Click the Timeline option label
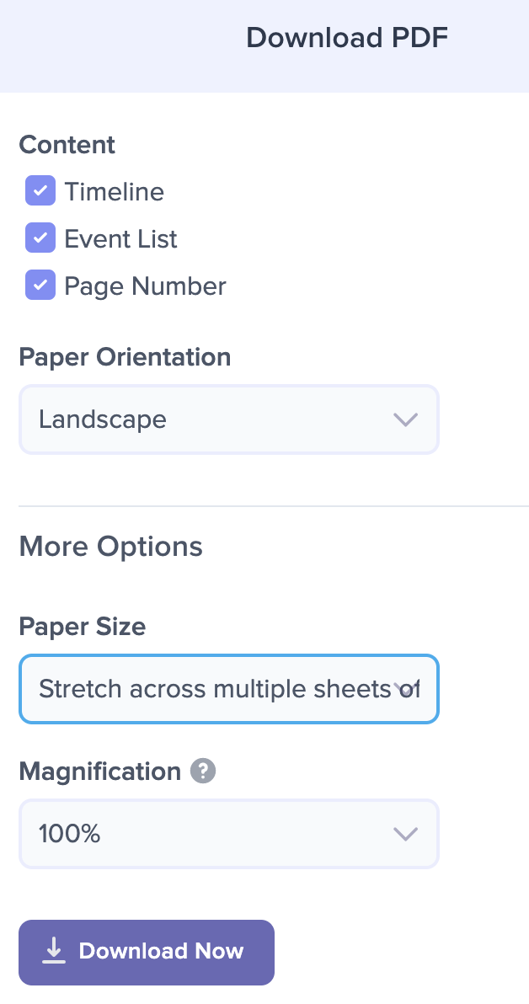Image resolution: width=529 pixels, height=1004 pixels. tap(114, 191)
